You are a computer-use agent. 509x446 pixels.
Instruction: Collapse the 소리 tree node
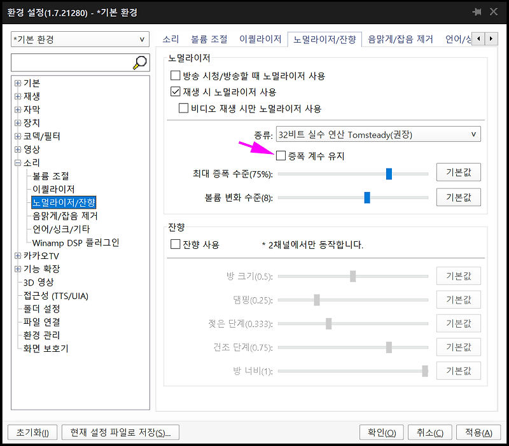click(x=18, y=163)
